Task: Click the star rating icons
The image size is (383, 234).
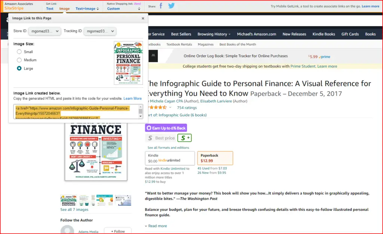Action: point(158,107)
